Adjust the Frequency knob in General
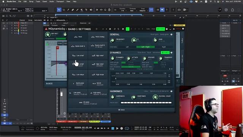The image size is (243, 137). pos(112,41)
